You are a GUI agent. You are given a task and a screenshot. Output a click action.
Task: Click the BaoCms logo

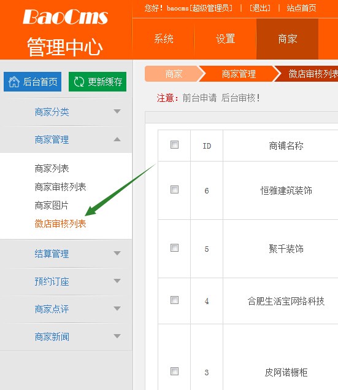[x=65, y=17]
